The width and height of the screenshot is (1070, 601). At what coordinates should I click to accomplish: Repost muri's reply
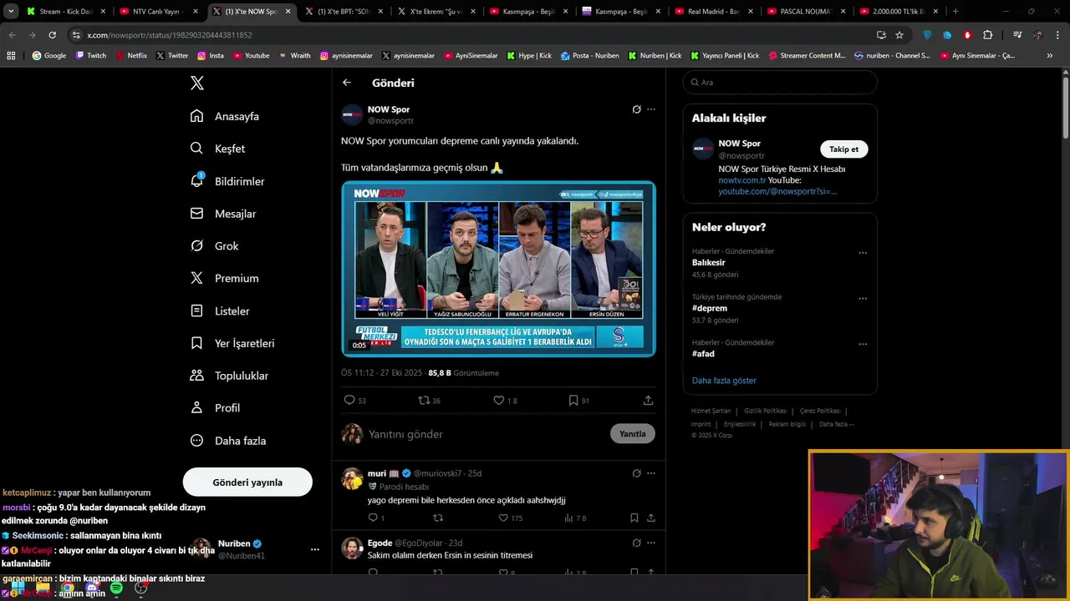[437, 518]
